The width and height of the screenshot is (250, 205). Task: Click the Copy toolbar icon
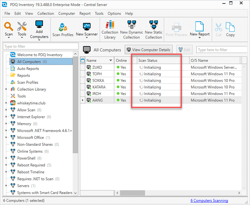click(x=230, y=27)
